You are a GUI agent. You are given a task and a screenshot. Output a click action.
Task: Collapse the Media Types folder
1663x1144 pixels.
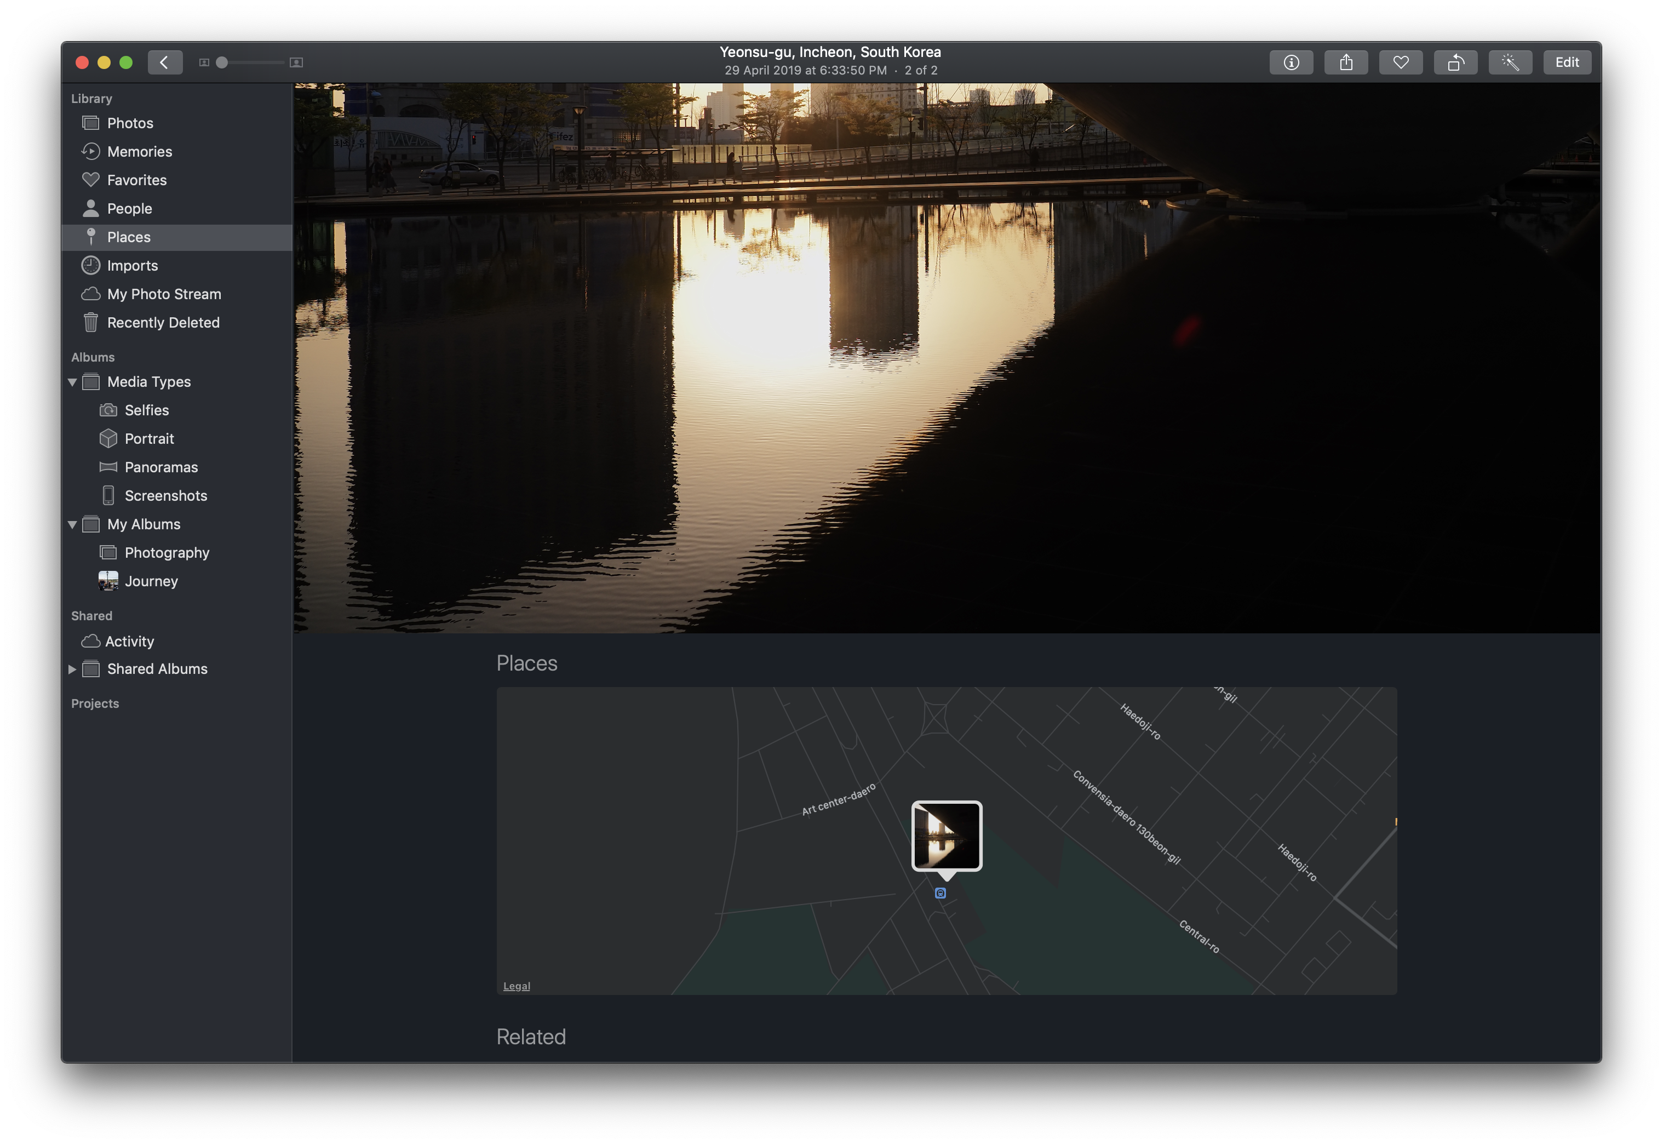[x=72, y=382]
